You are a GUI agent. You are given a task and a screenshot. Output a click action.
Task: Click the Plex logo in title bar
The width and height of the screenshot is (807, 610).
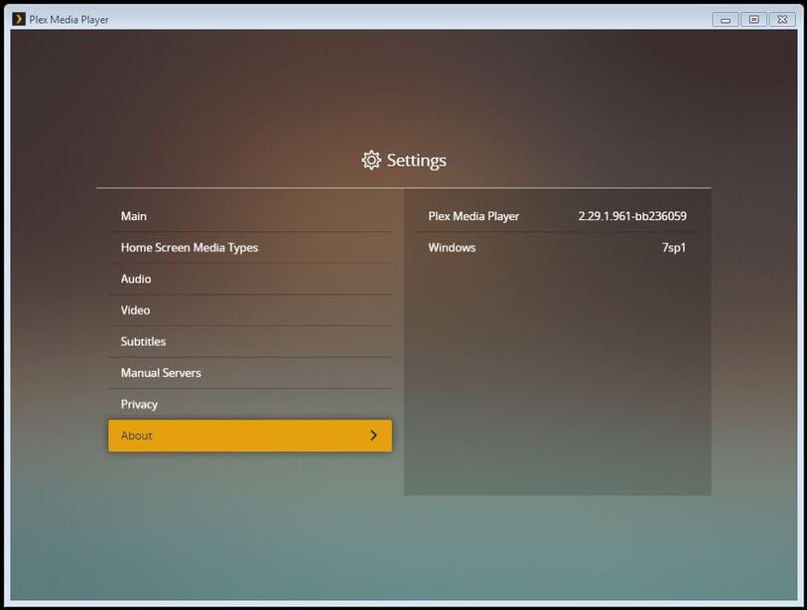19,19
